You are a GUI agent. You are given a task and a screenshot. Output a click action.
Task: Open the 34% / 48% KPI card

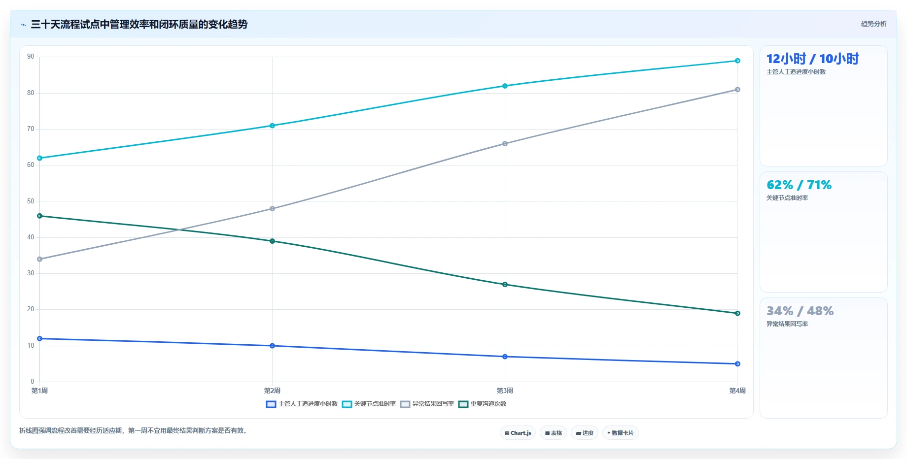[823, 358]
